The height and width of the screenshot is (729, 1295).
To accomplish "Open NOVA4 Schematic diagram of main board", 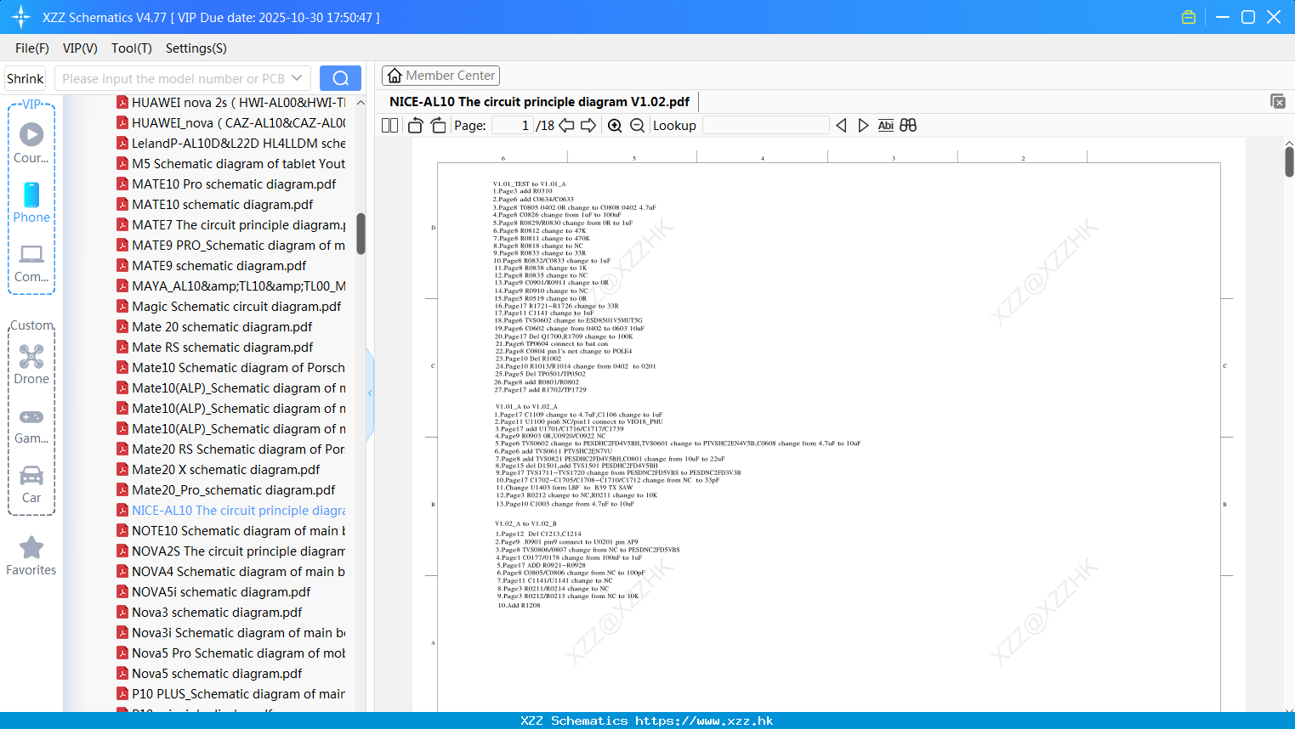I will (238, 572).
